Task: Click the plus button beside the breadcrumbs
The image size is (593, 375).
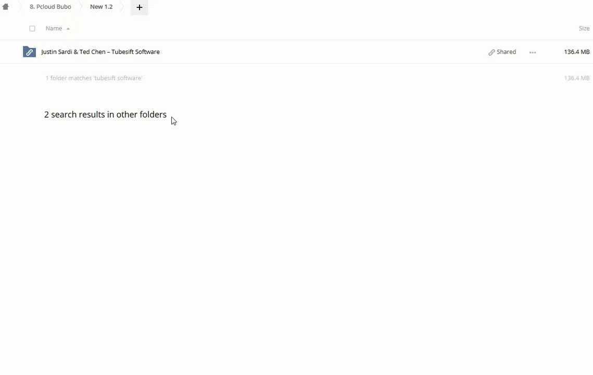Action: click(x=139, y=7)
